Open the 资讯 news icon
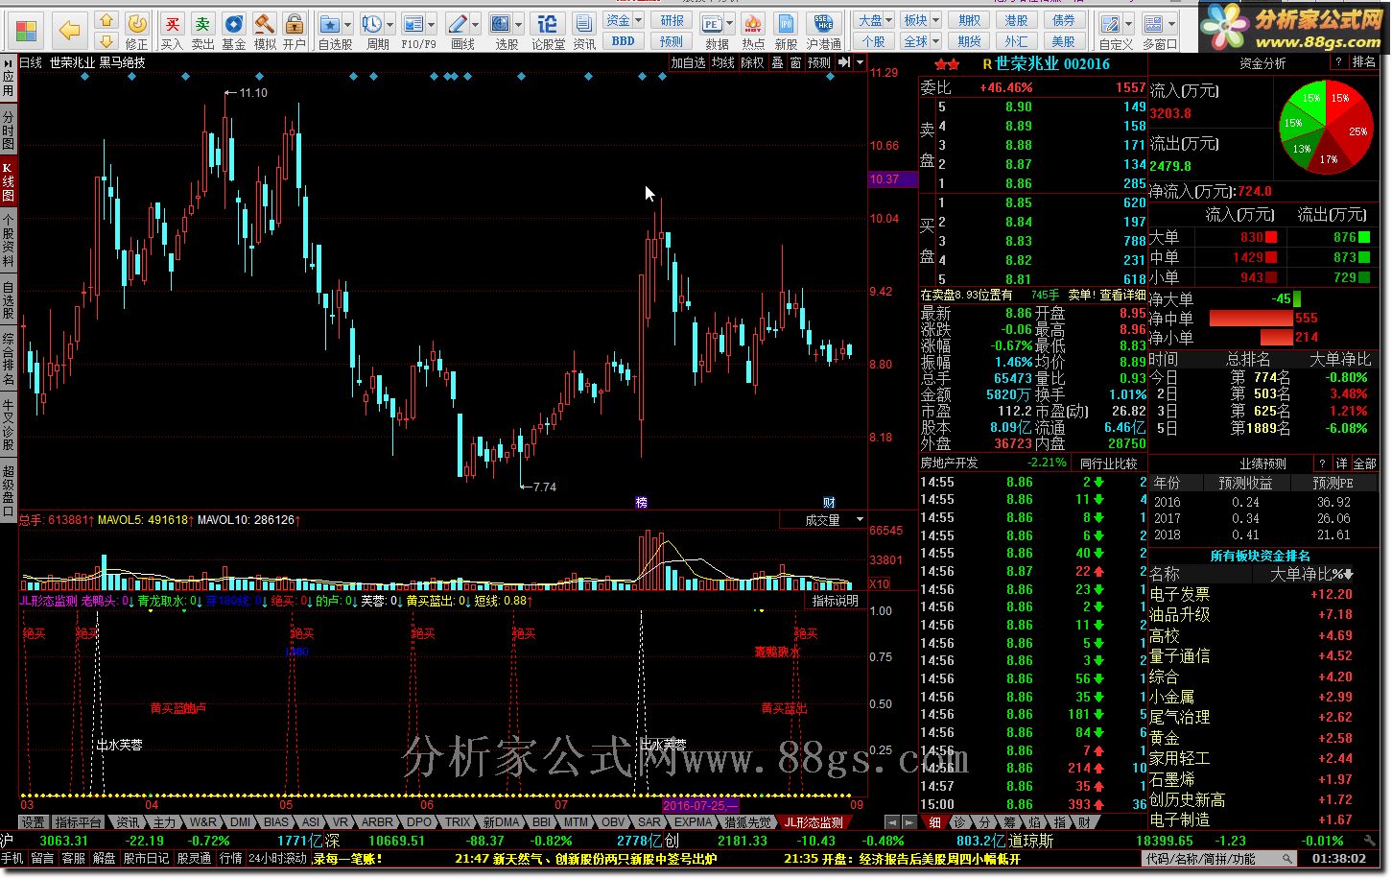Screen dimensions: 1392x879 (583, 32)
